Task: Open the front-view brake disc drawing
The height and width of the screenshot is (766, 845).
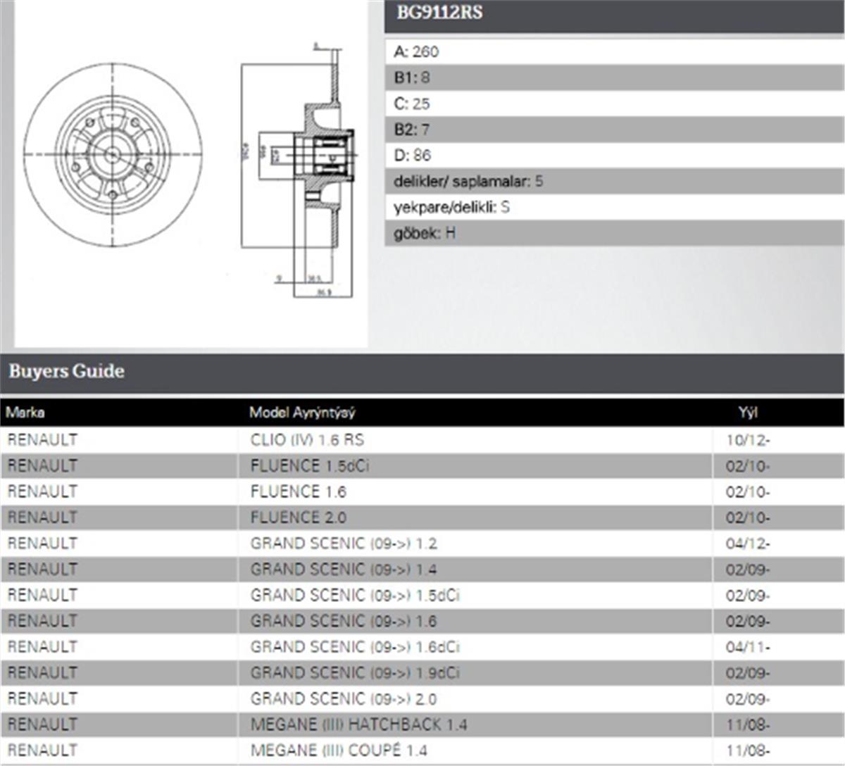Action: tap(113, 155)
